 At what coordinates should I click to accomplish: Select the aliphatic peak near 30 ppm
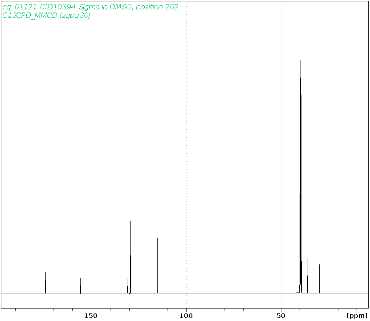pos(319,279)
